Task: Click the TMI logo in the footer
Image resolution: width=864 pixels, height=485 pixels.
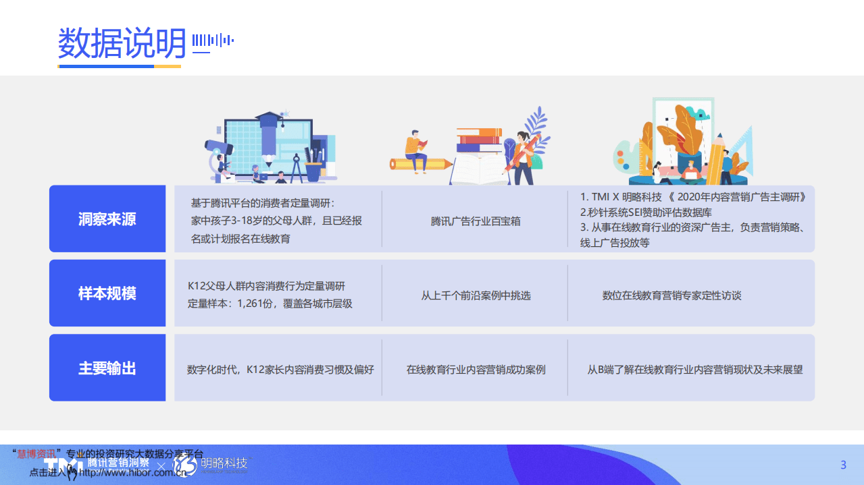Action: tap(61, 466)
